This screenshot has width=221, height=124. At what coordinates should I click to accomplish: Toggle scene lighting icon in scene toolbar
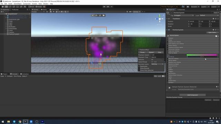(51, 12)
